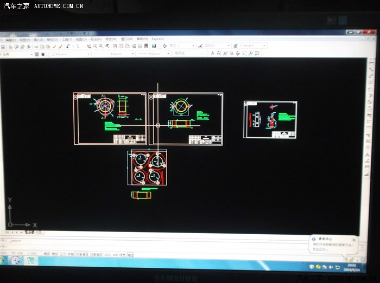Open the Express menu
380x283 pixels.
[157, 39]
